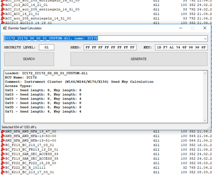Click the log scrollbar up arrow
This screenshot has height=175, width=212.
click(x=205, y=73)
